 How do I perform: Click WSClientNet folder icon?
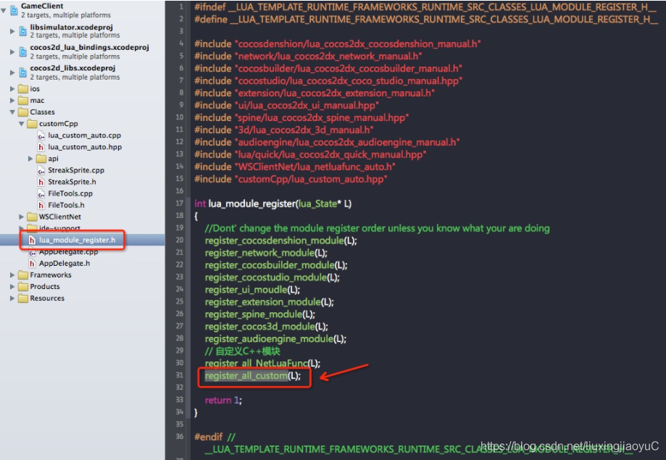[32, 217]
